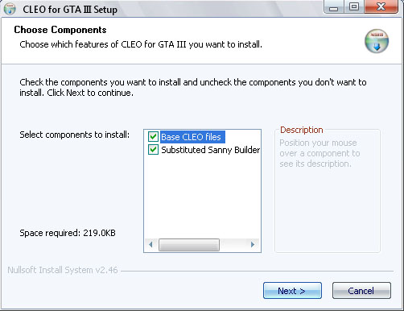Uncheck the Base CLEO files checkbox
The height and width of the screenshot is (311, 404).
click(x=153, y=137)
